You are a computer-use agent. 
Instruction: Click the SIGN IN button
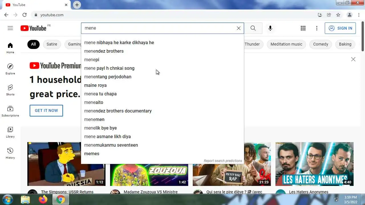tap(340, 28)
